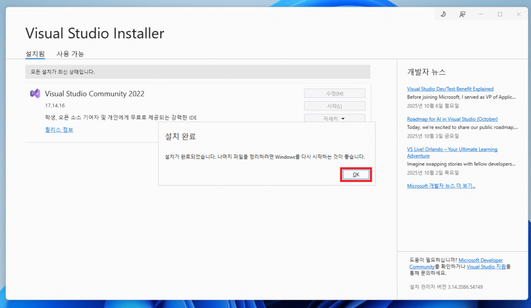The image size is (531, 308).
Task: Open the VS Live! Orlando news link
Action: point(452,150)
